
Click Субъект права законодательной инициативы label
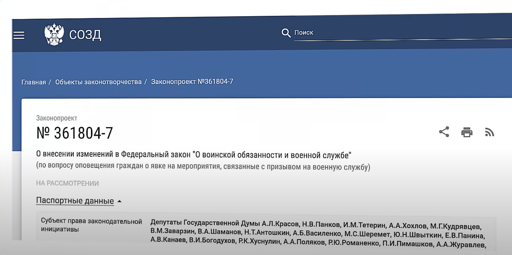[x=91, y=225]
